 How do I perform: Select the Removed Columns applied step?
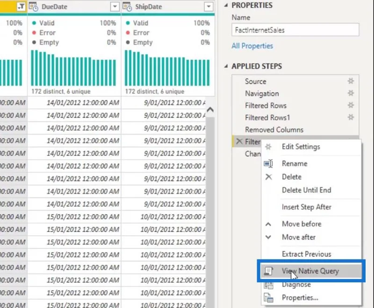(295, 130)
